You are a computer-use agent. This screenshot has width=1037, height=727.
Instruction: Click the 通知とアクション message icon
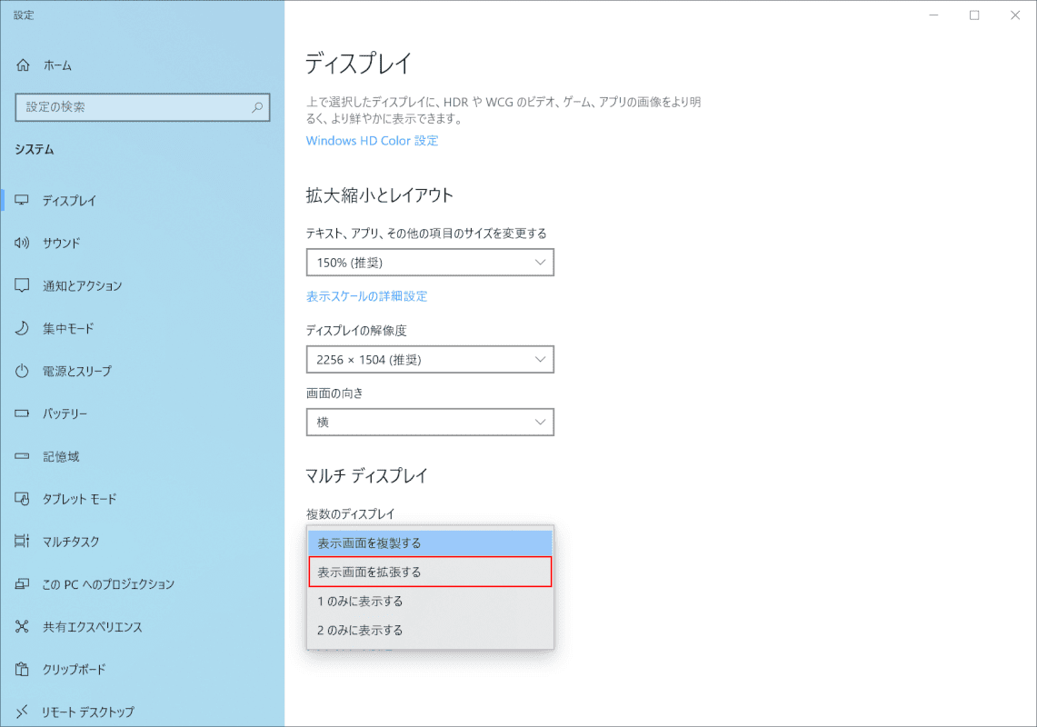coord(22,285)
